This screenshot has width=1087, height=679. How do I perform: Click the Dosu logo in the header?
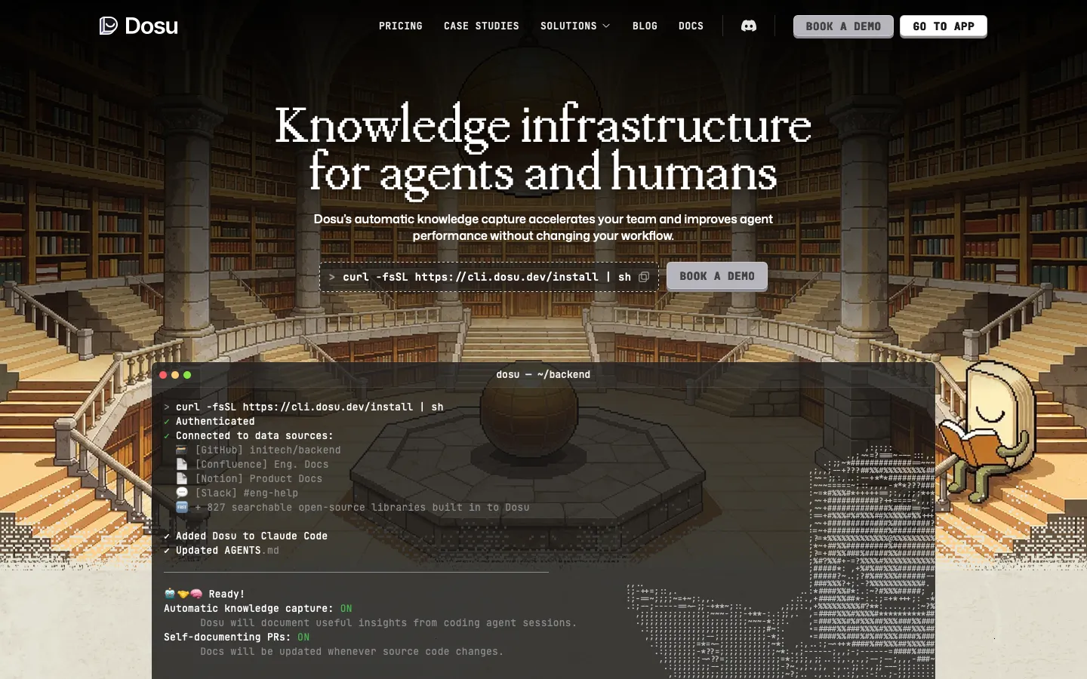139,26
